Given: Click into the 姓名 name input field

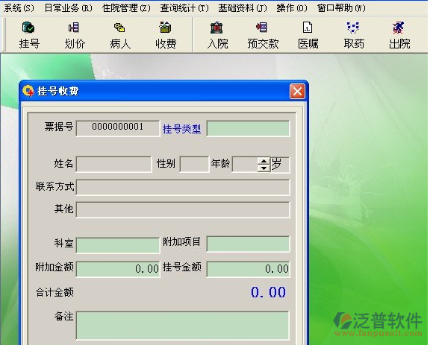Looking at the screenshot, I should point(113,164).
